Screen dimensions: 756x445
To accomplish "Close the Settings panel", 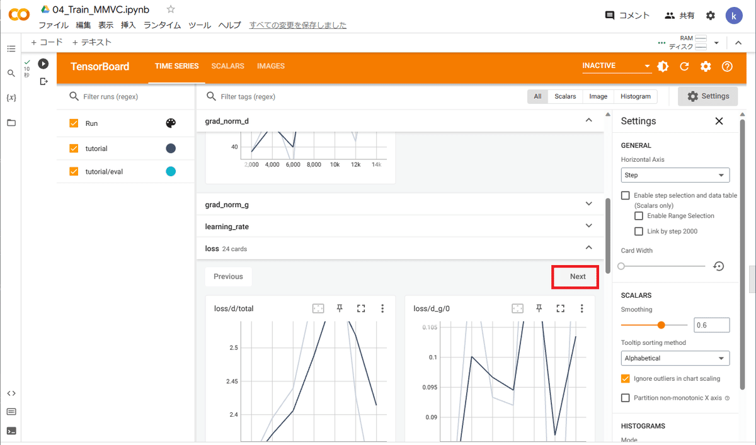I will pyautogui.click(x=719, y=121).
